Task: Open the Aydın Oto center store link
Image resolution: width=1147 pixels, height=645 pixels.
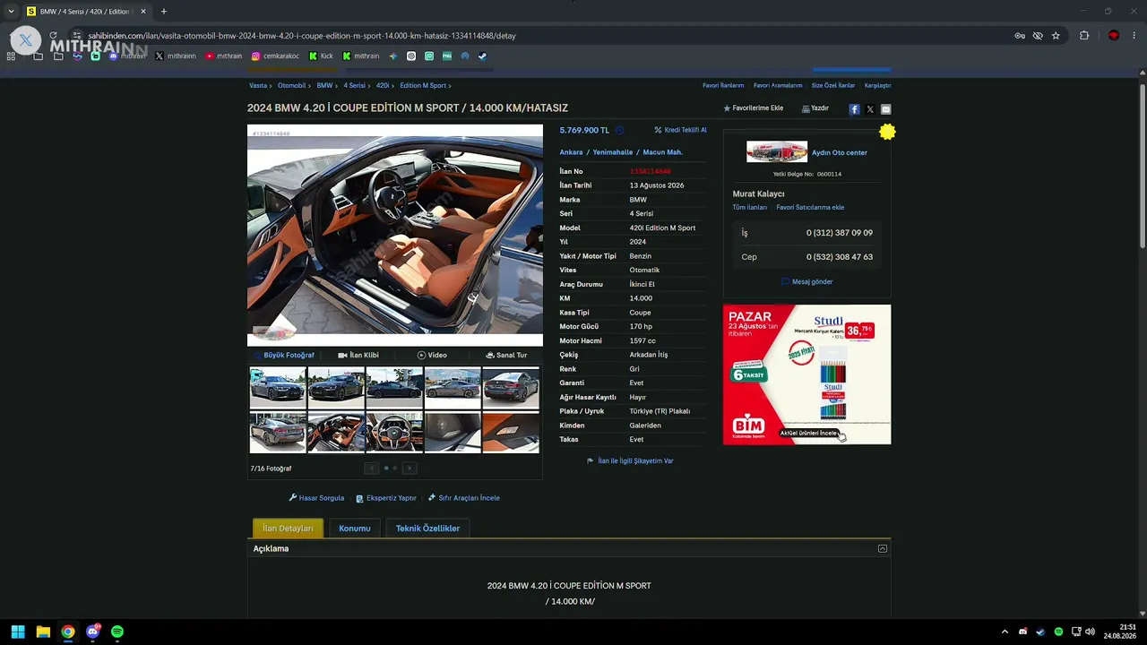Action: pos(840,152)
